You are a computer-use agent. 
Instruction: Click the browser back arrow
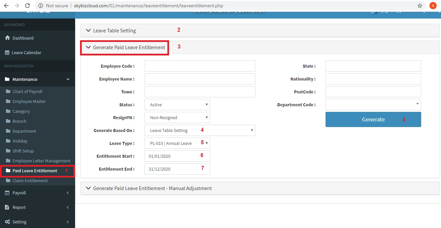(6, 6)
